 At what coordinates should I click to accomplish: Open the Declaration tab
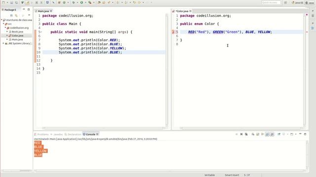tap(73, 134)
